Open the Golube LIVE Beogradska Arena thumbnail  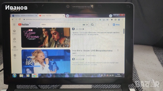pyautogui.click(x=46, y=61)
